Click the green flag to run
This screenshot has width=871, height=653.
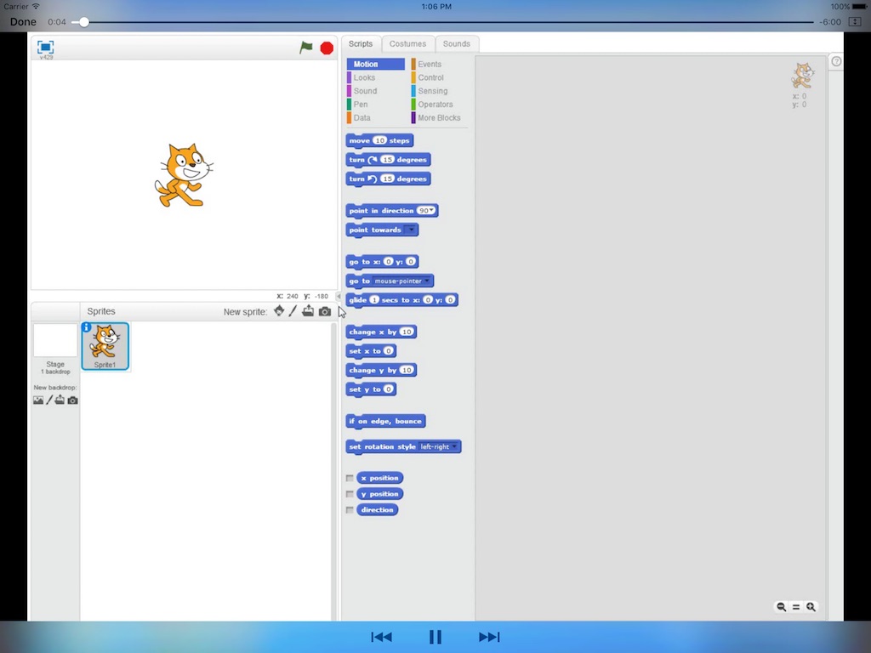306,48
